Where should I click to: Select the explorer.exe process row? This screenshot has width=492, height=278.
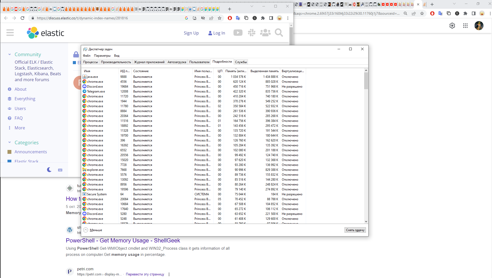click(194, 170)
